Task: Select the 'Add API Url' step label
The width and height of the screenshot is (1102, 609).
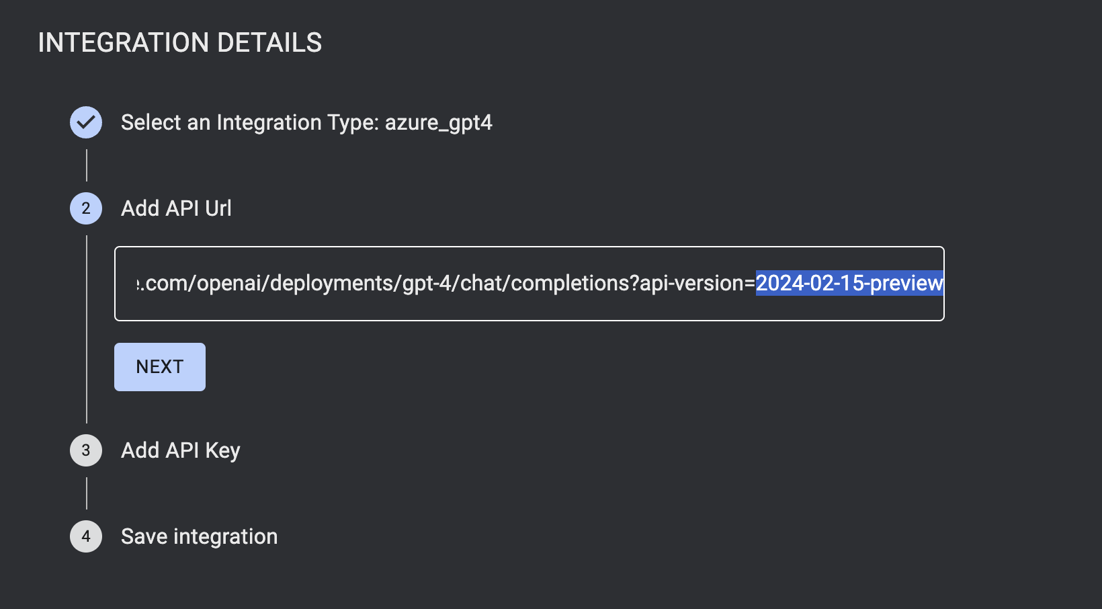Action: pyautogui.click(x=176, y=208)
